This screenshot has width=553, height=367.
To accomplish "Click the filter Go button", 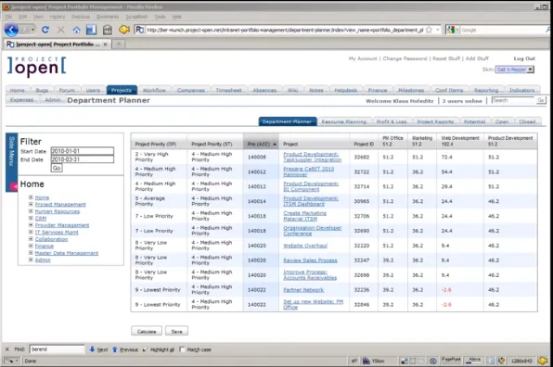I will [57, 168].
